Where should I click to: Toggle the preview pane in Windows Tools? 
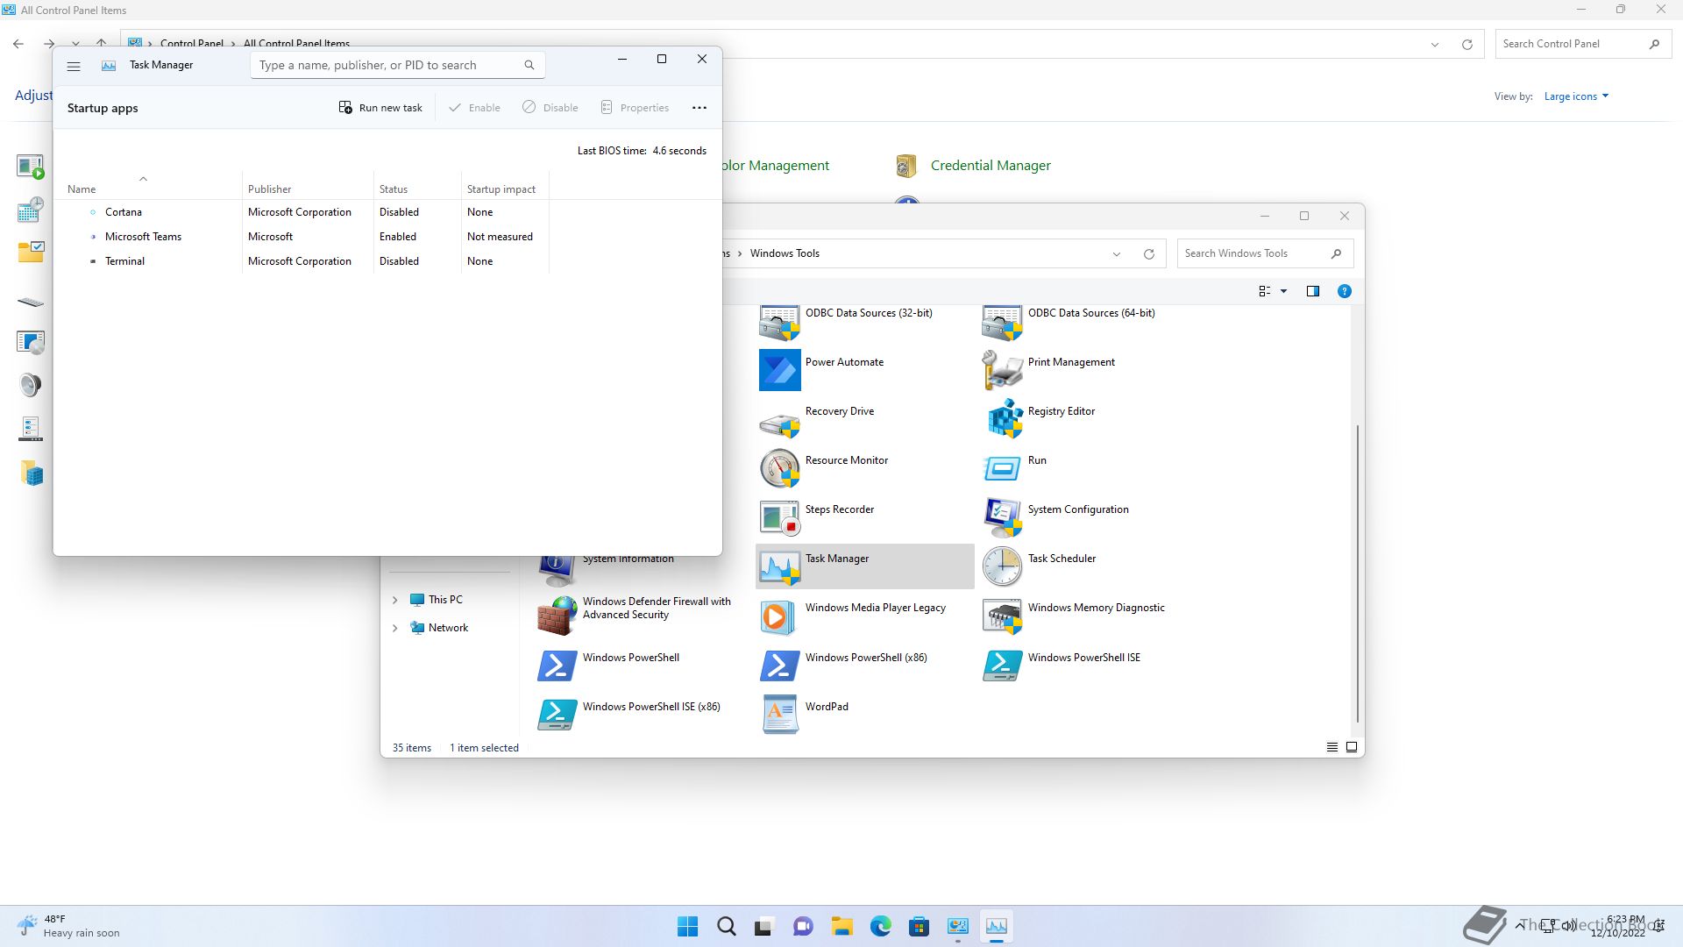point(1312,291)
